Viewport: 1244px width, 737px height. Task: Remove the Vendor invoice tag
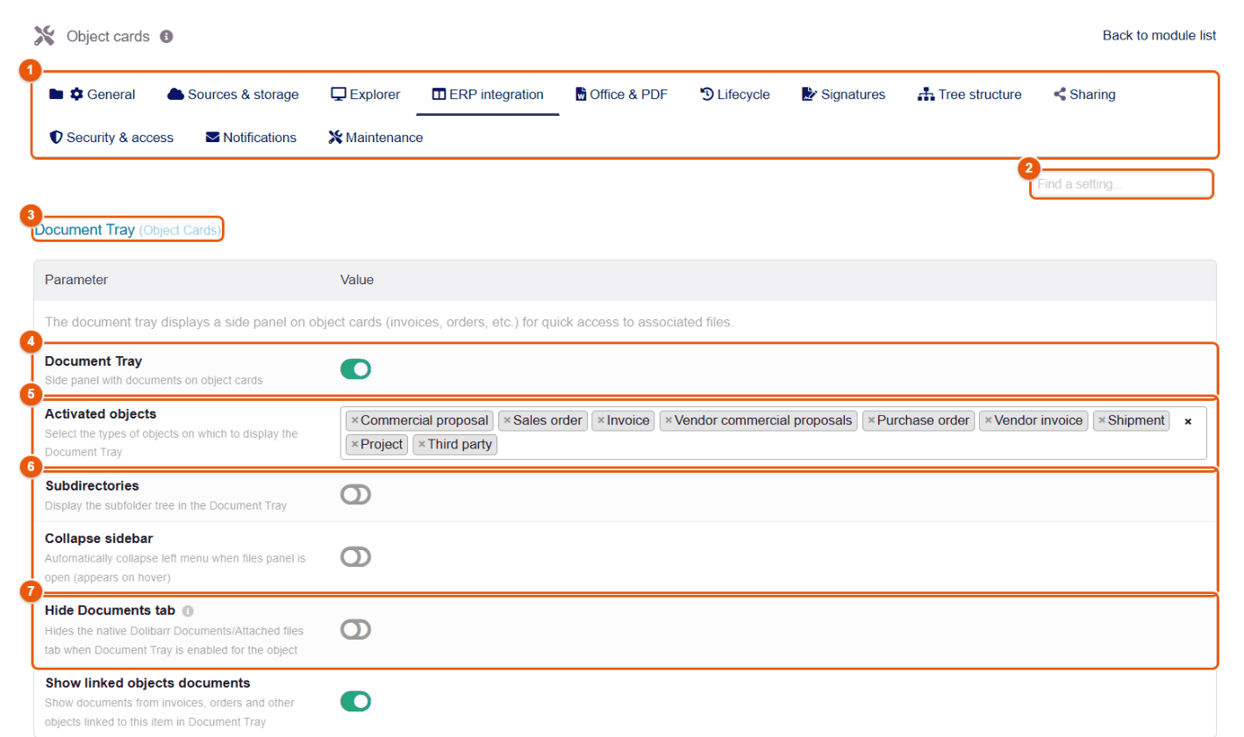click(x=988, y=421)
